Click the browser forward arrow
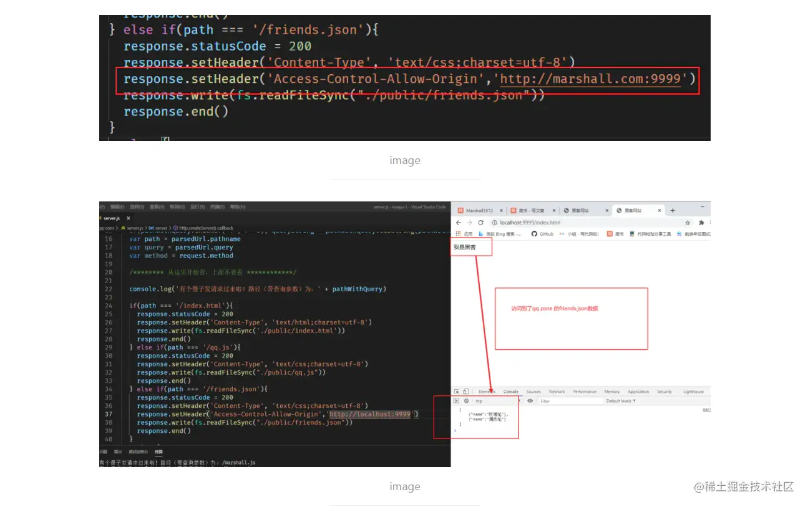The width and height of the screenshot is (808, 507). 469,223
